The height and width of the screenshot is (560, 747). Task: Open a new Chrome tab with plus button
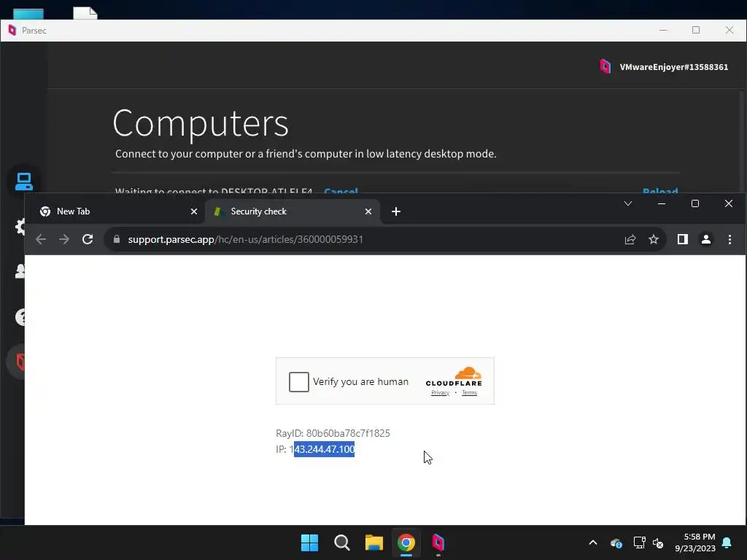tap(396, 211)
